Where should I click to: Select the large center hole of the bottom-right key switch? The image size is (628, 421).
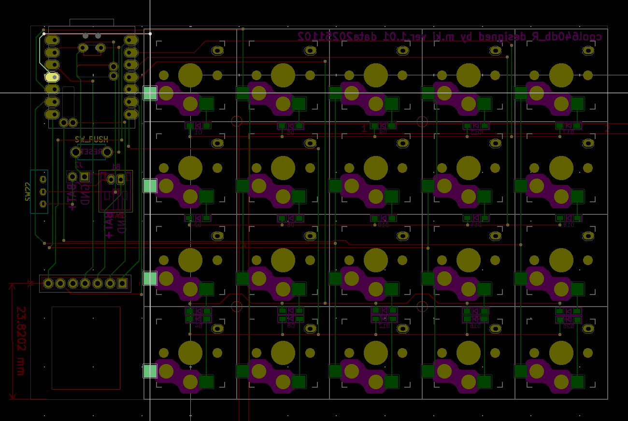pyautogui.click(x=561, y=353)
